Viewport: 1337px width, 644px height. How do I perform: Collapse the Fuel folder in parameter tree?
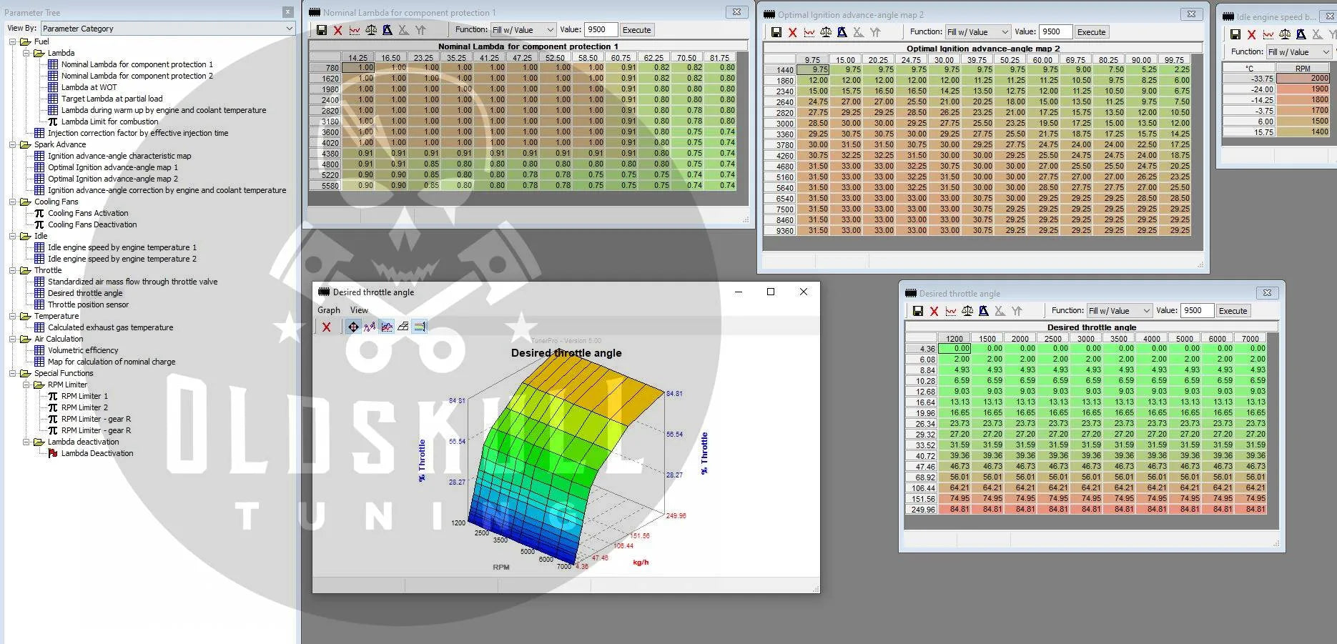point(13,41)
